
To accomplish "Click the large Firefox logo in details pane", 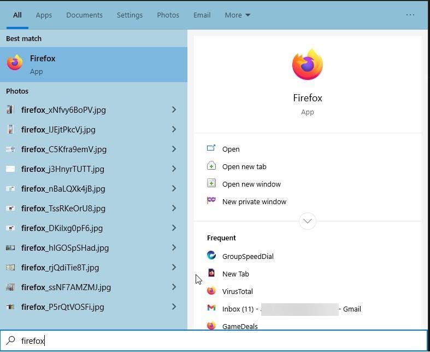I will 307,65.
